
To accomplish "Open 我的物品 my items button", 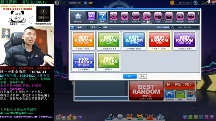I will 170,96.
